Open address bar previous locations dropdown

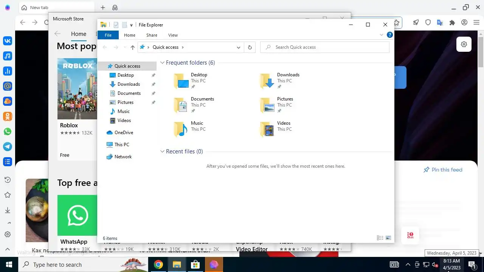[238, 47]
